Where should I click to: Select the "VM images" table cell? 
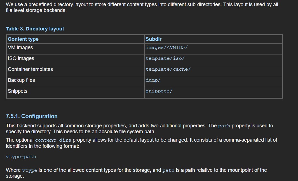[20, 47]
